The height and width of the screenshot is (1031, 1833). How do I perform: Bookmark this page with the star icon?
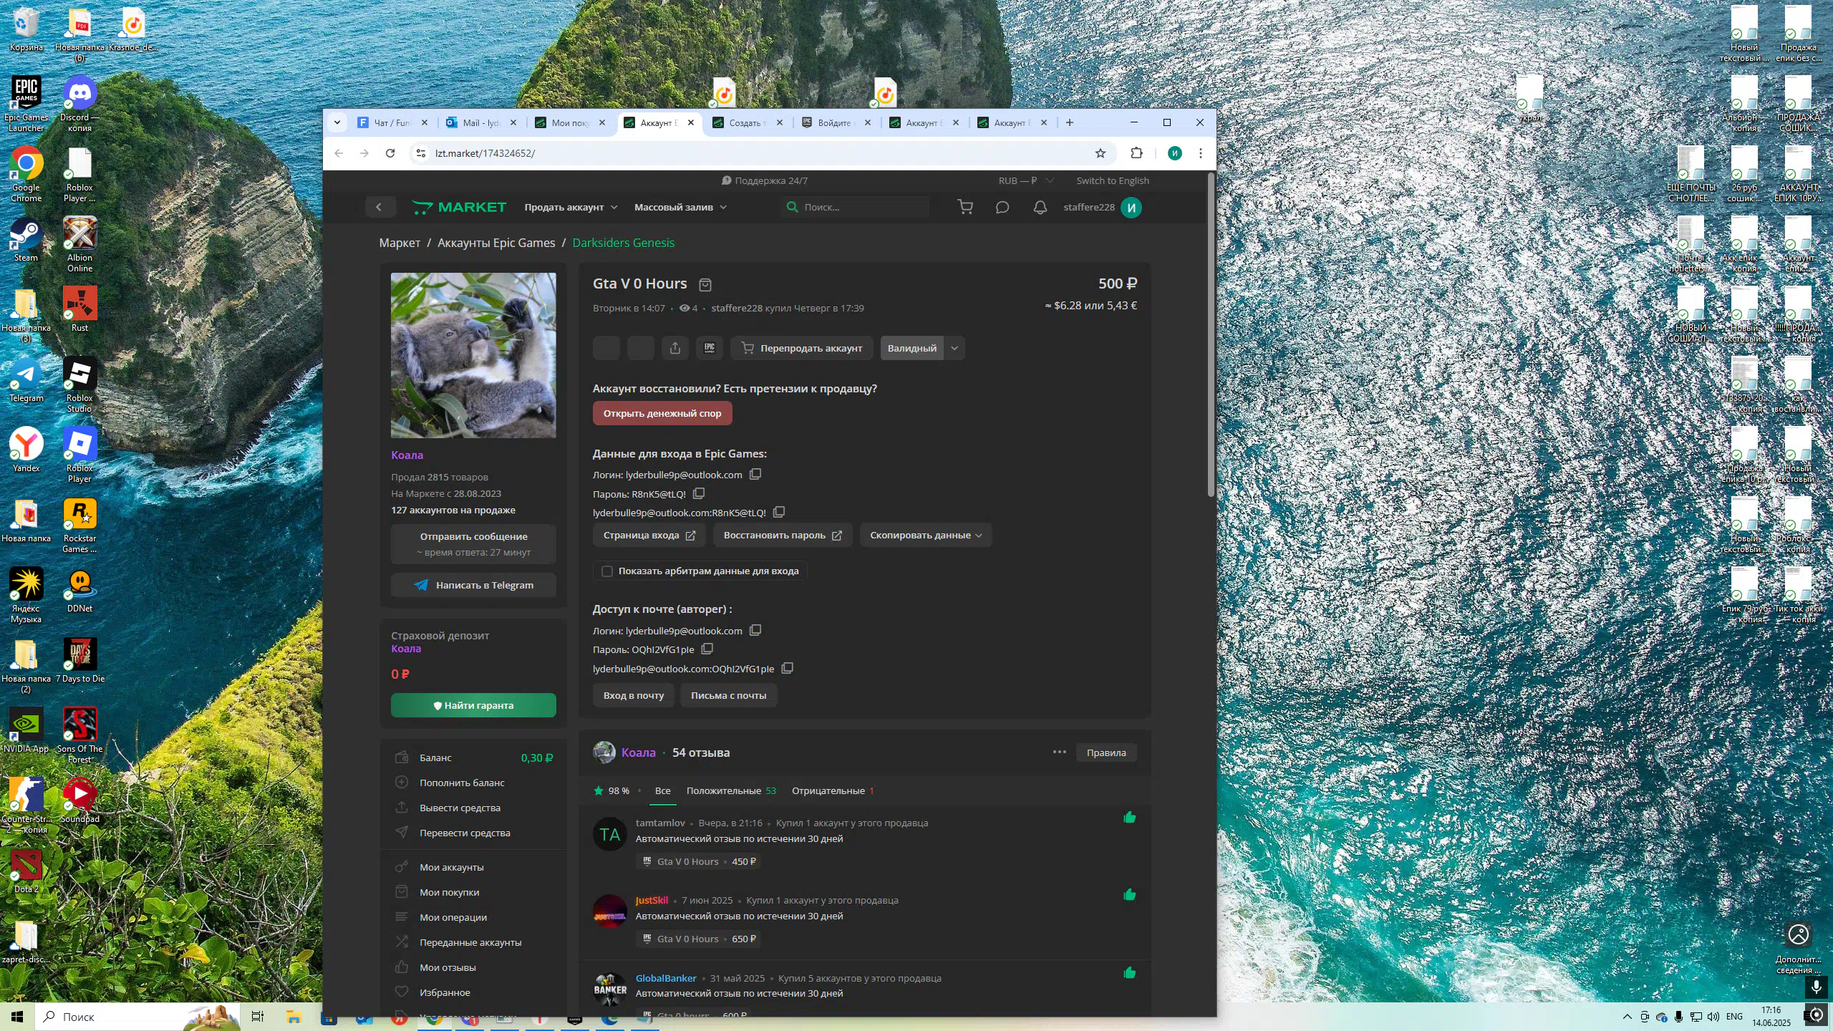click(1101, 153)
